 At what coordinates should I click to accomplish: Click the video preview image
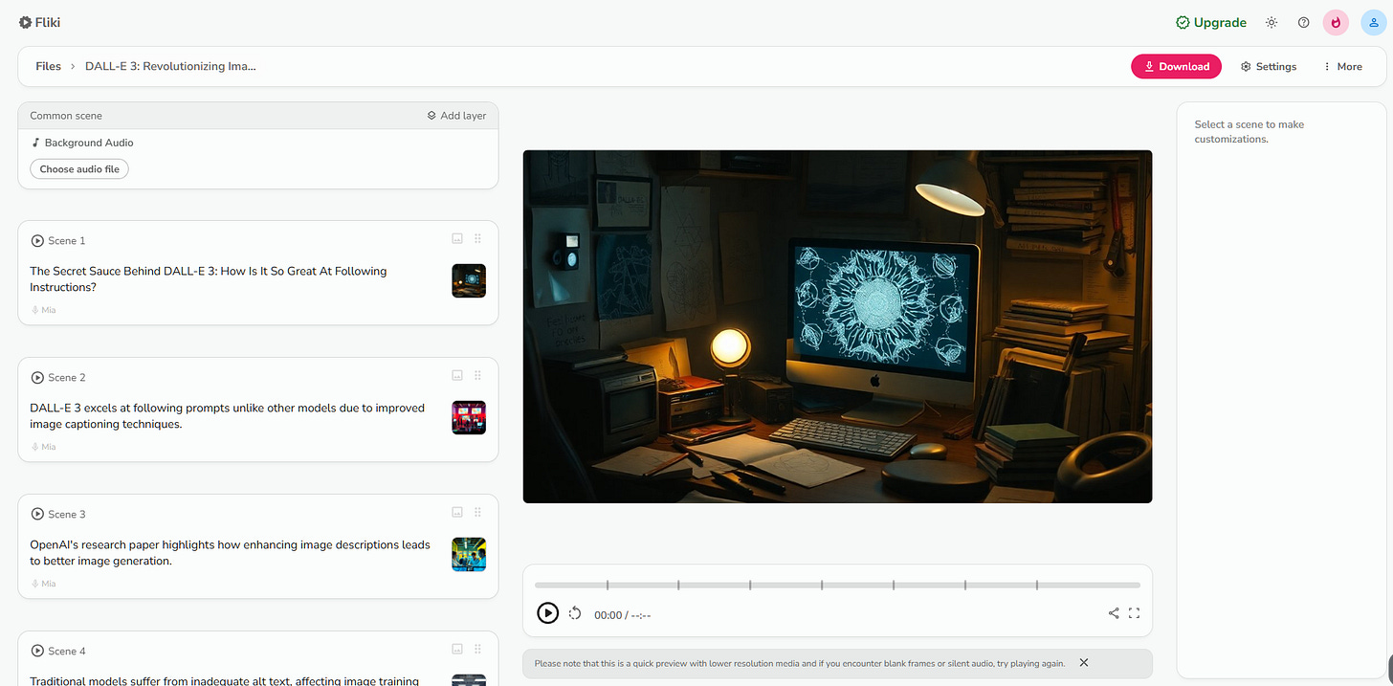tap(837, 326)
